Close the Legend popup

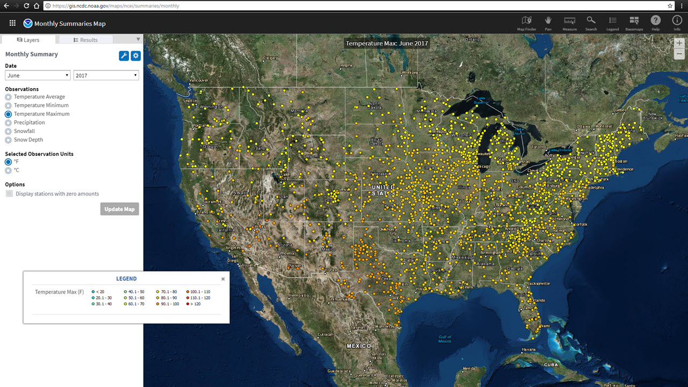tap(223, 279)
